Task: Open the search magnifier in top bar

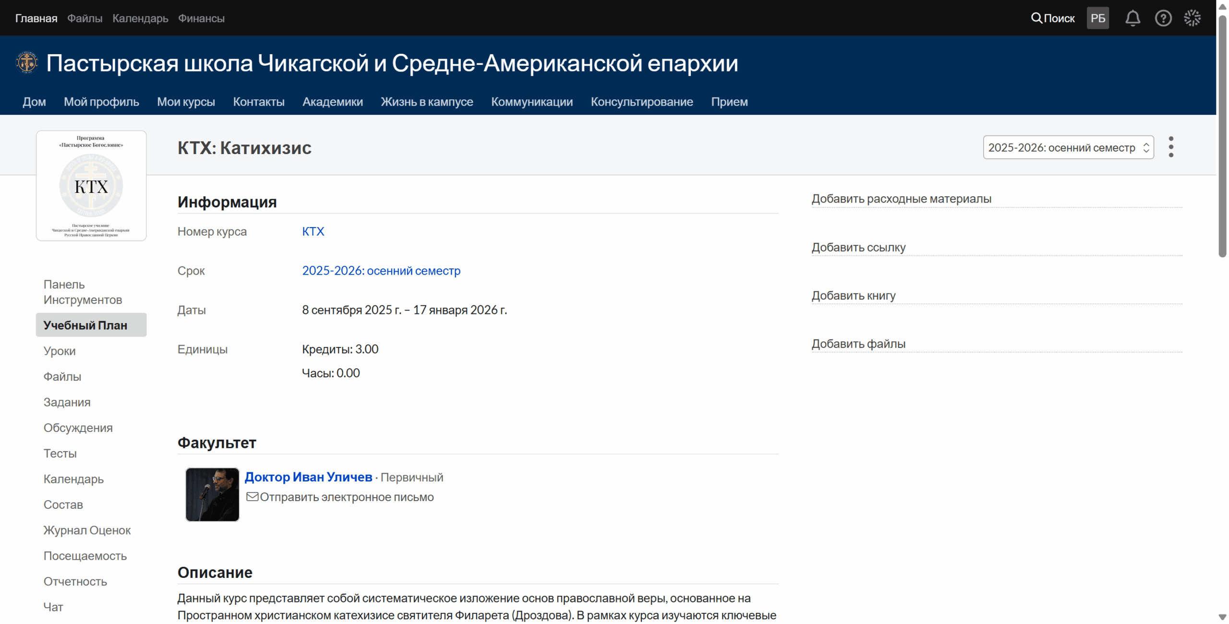Action: pyautogui.click(x=1036, y=18)
